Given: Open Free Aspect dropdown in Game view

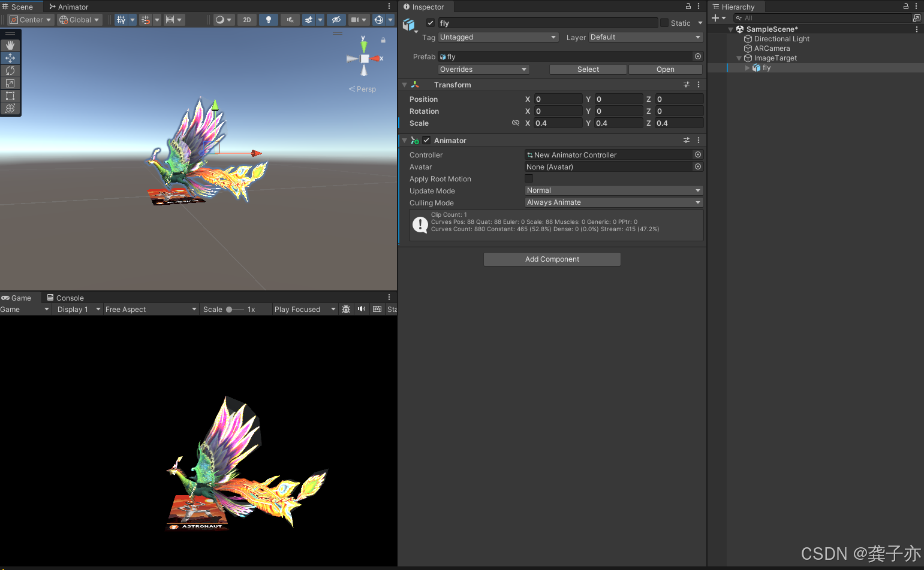Looking at the screenshot, I should click(151, 310).
